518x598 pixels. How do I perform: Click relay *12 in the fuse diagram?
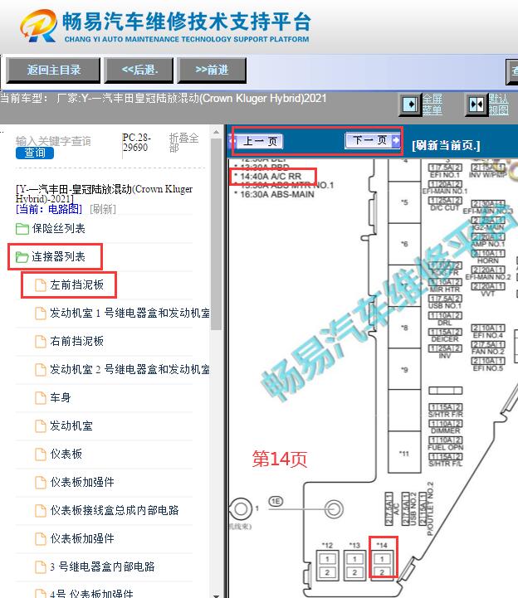327,565
